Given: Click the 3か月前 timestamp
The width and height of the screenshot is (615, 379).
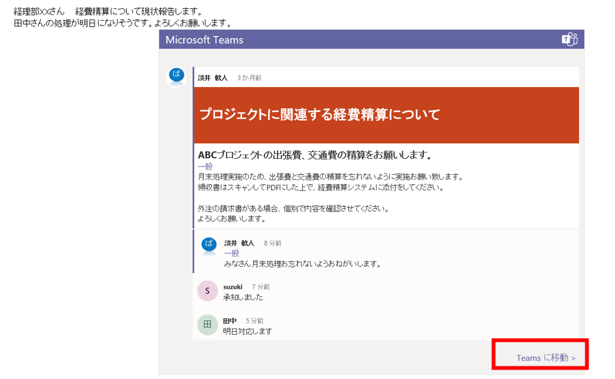Looking at the screenshot, I should (x=249, y=78).
